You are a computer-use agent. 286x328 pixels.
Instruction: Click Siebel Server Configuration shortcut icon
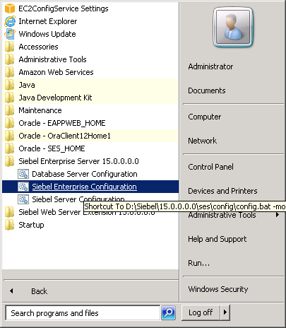pyautogui.click(x=23, y=199)
